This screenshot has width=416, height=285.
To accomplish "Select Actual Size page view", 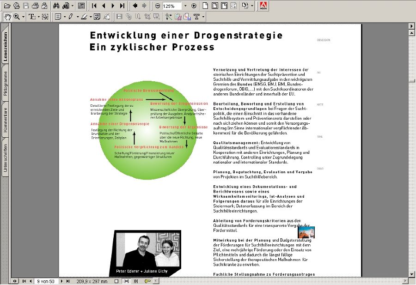I will (205, 6).
